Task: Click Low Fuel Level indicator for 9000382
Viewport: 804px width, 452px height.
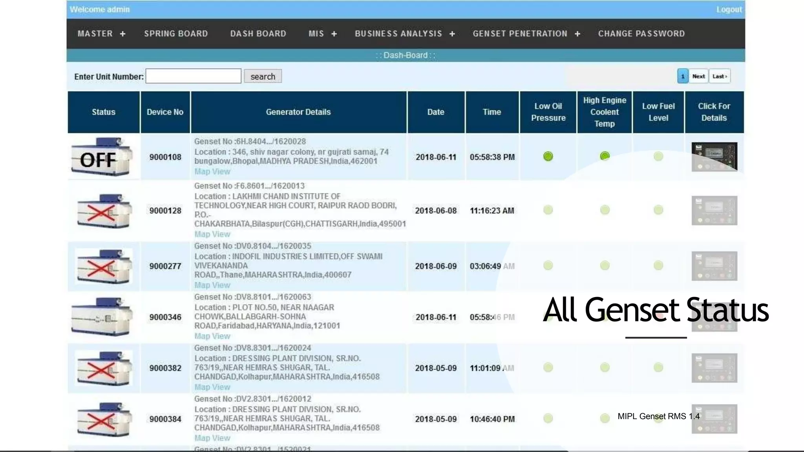Action: pos(658,368)
